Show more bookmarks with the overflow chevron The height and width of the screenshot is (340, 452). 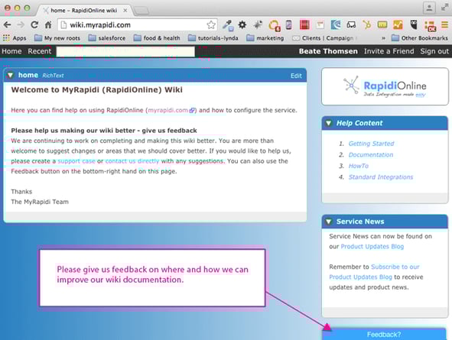pos(383,38)
